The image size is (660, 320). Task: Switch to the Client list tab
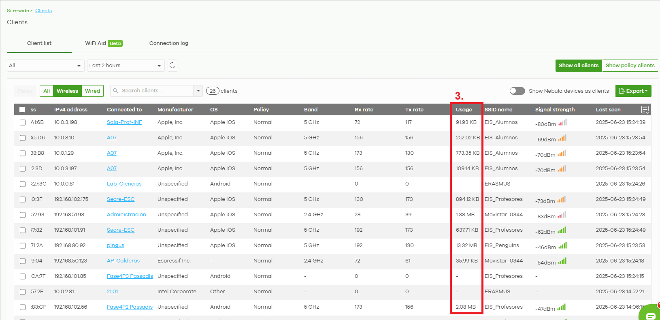[x=39, y=43]
